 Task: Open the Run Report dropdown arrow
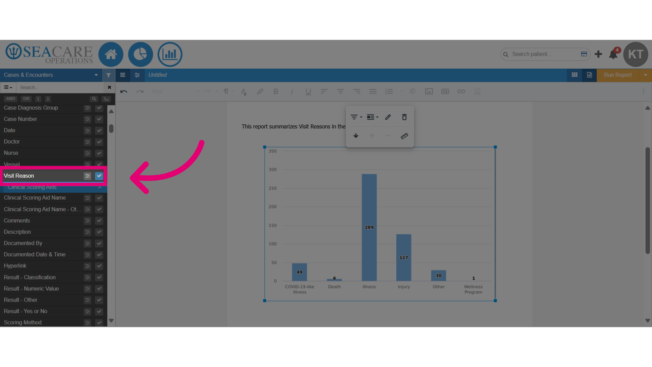click(x=645, y=75)
